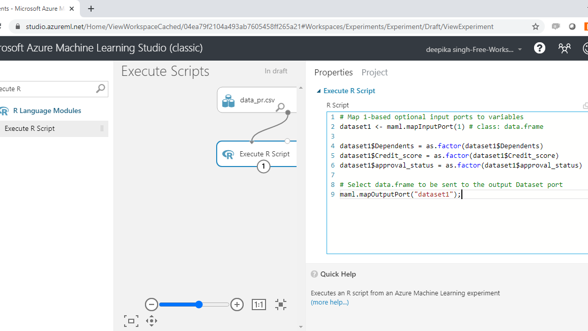Click the 'Map 1-based optional input' comment
The image size is (588, 331).
pyautogui.click(x=432, y=117)
